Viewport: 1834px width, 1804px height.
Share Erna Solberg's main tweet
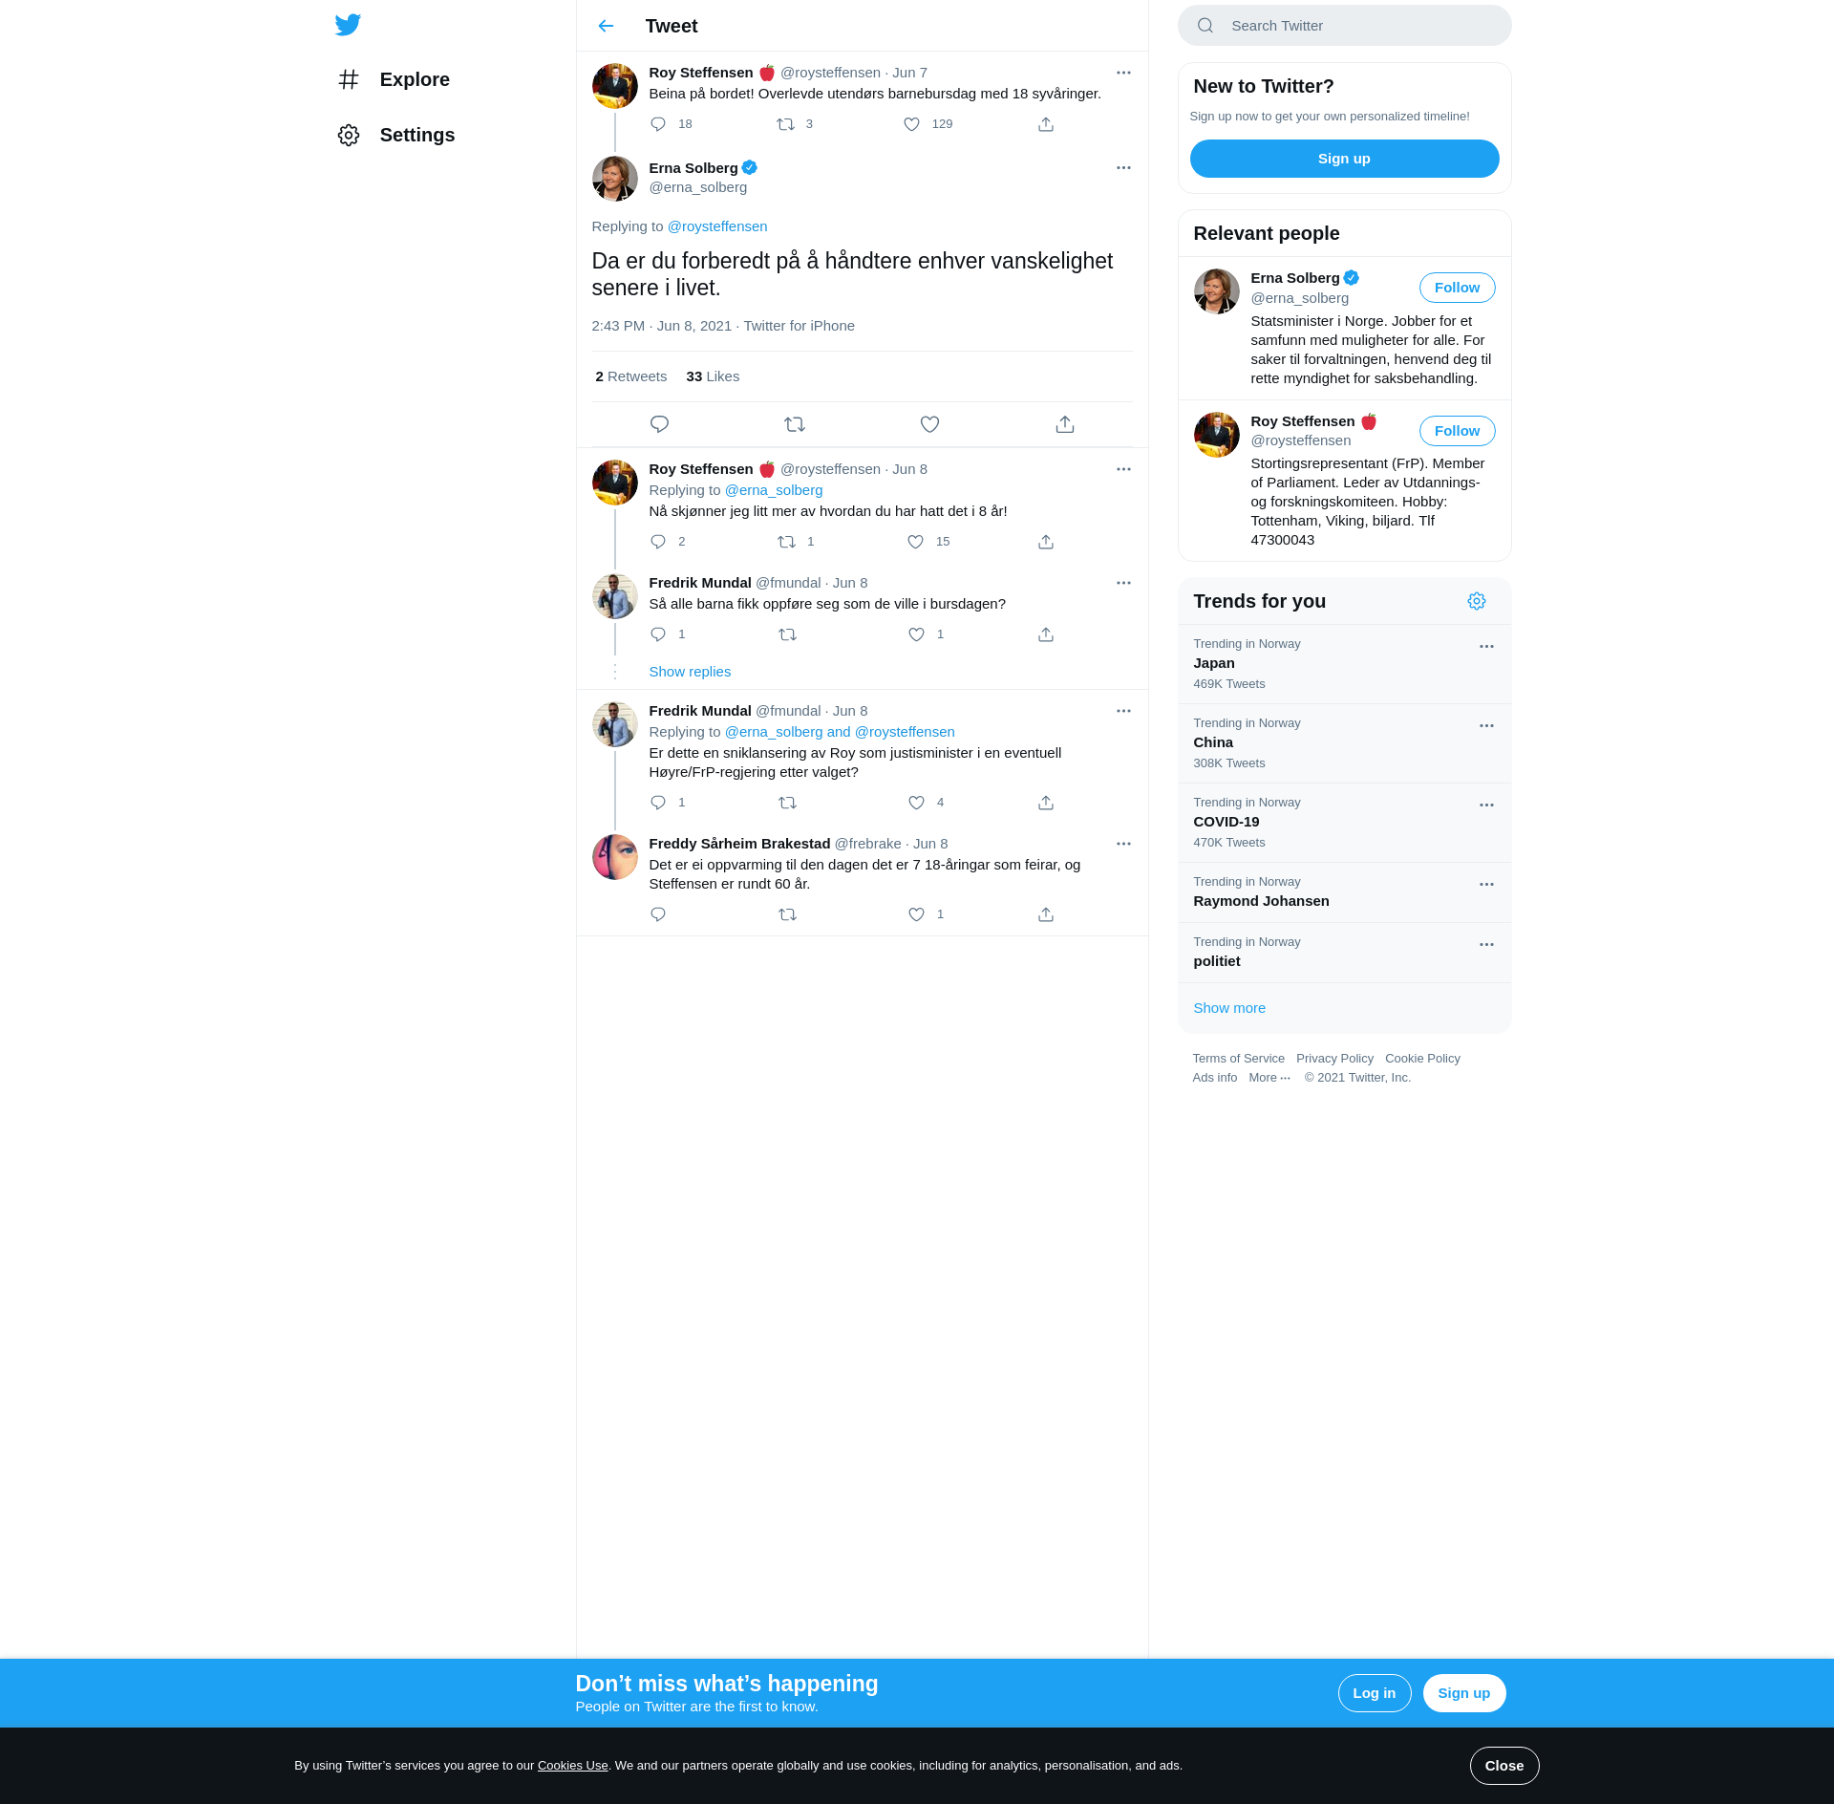1065,424
